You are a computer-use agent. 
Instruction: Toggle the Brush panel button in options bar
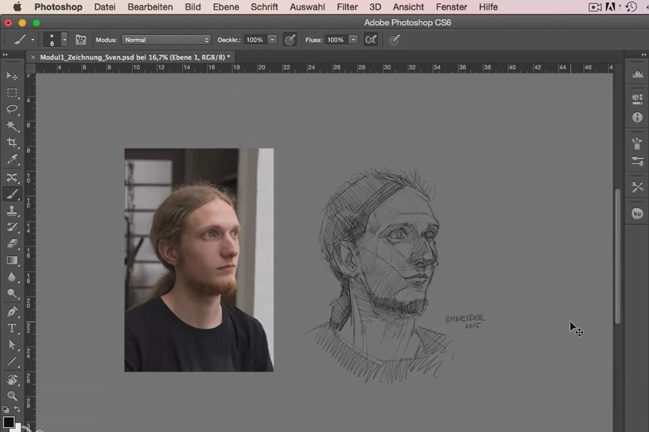(x=81, y=39)
